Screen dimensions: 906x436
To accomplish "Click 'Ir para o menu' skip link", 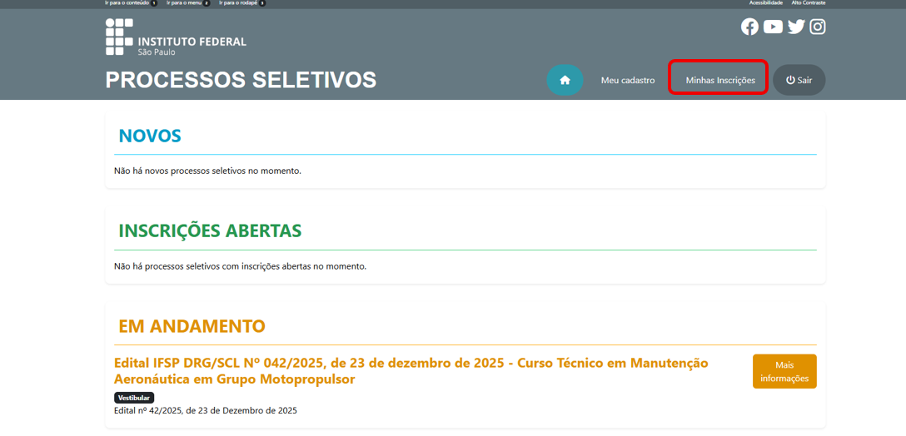I will [184, 3].
